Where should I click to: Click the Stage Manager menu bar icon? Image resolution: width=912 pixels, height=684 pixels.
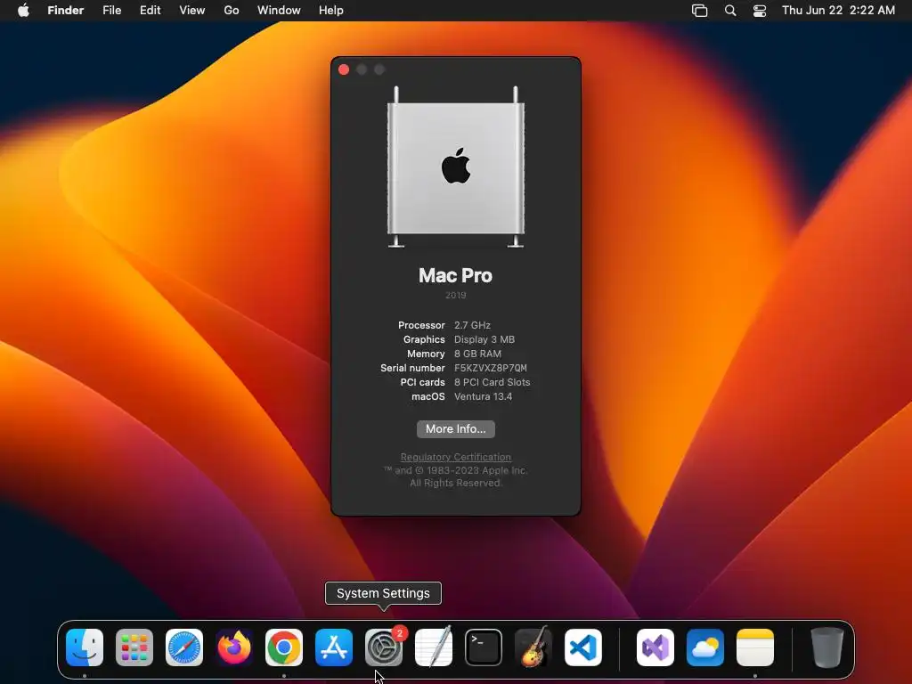pyautogui.click(x=700, y=11)
